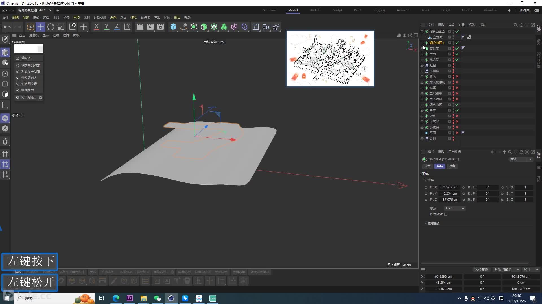This screenshot has width=542, height=304.
Task: Open the 创建 menu
Action: pyautogui.click(x=26, y=17)
